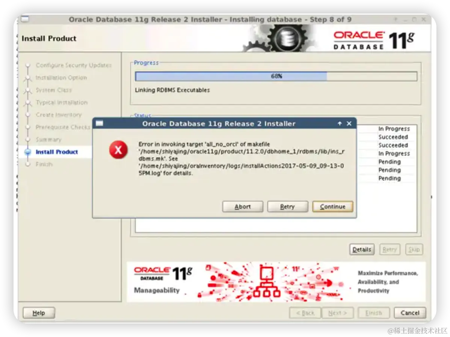
Task: Open the Details button below status list
Action: tap(362, 250)
